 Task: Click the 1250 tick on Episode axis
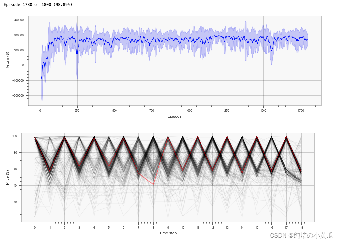pyautogui.click(x=226, y=110)
